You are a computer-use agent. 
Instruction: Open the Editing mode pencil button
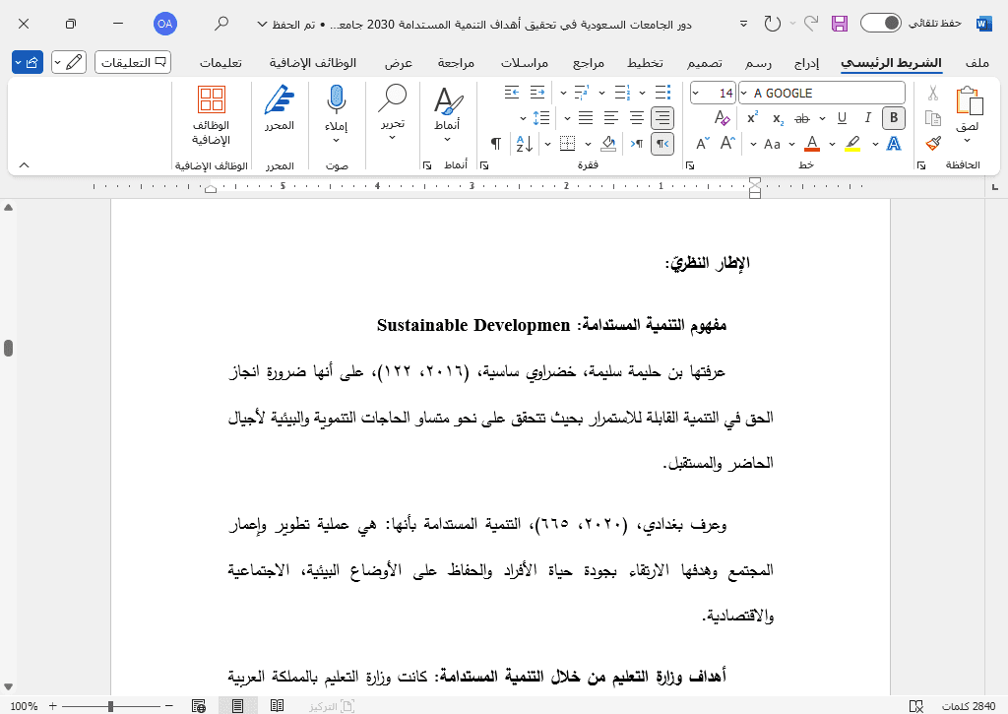tap(69, 62)
